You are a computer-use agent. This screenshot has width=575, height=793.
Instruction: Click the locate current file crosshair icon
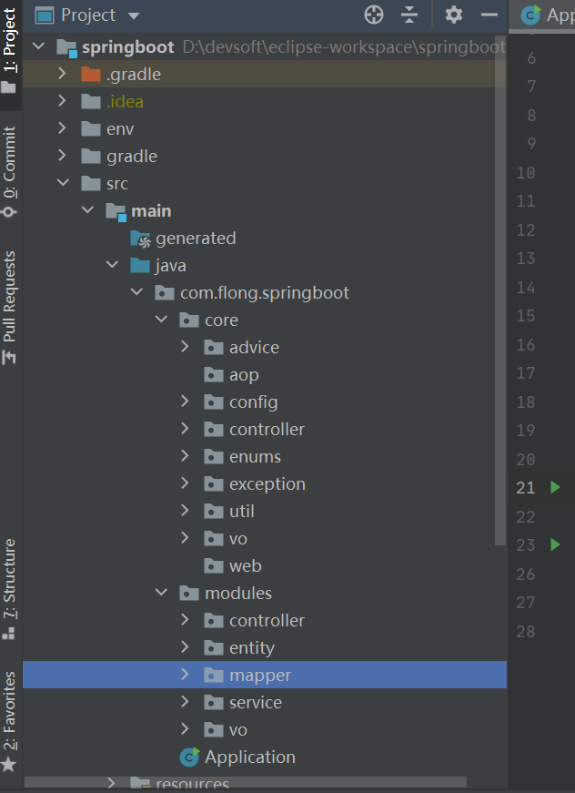374,15
